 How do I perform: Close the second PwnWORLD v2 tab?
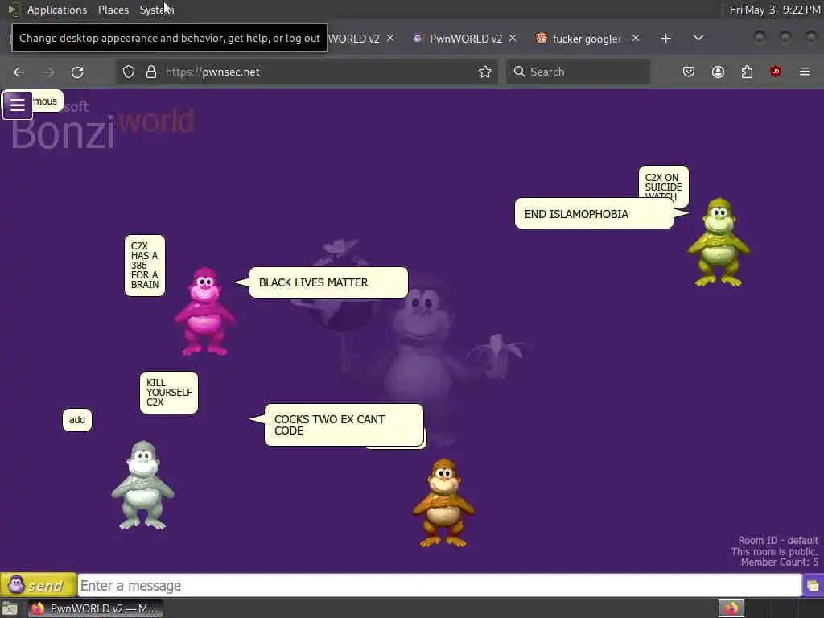coord(513,39)
